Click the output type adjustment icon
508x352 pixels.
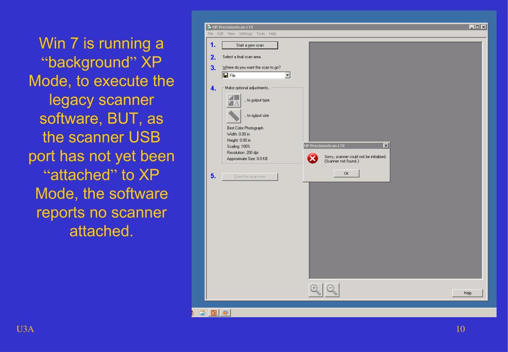233,100
